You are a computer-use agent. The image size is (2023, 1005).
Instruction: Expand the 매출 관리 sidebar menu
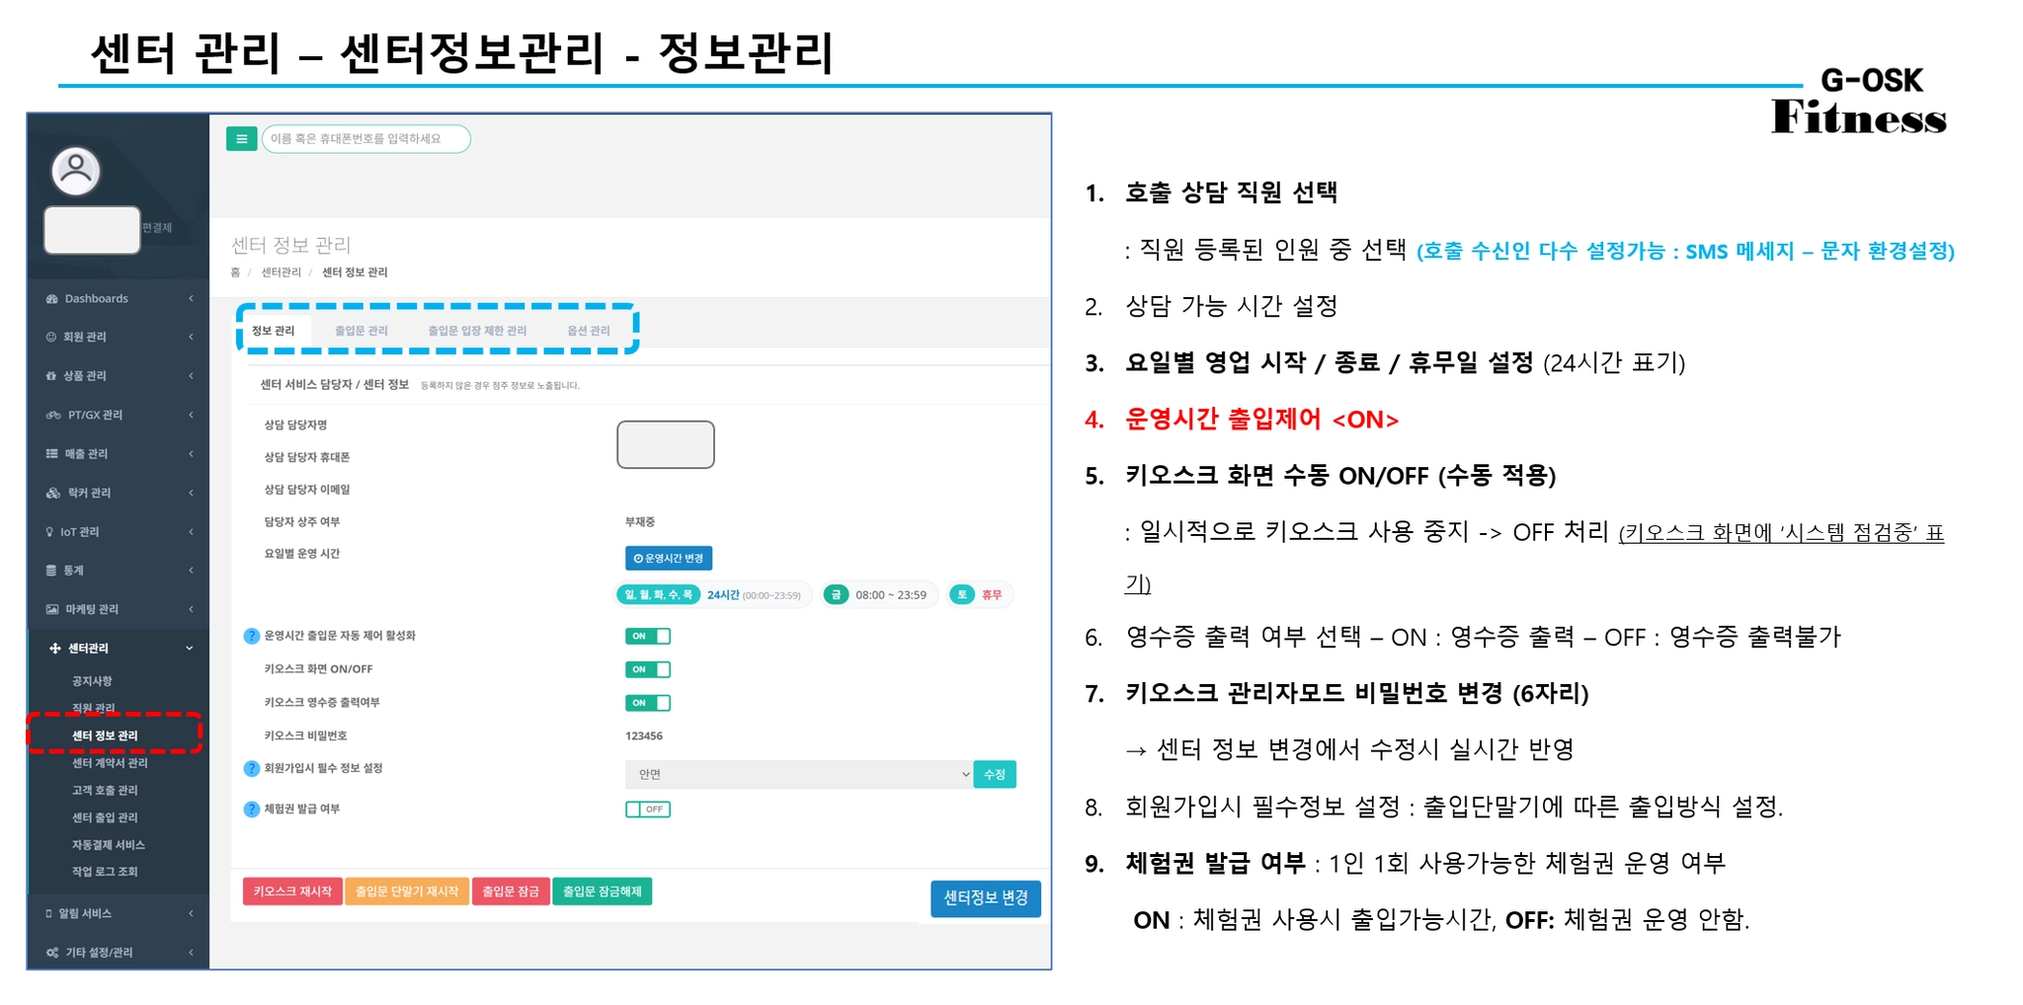119,454
